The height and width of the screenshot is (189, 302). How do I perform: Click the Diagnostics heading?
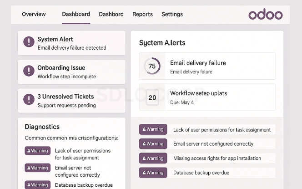42,127
